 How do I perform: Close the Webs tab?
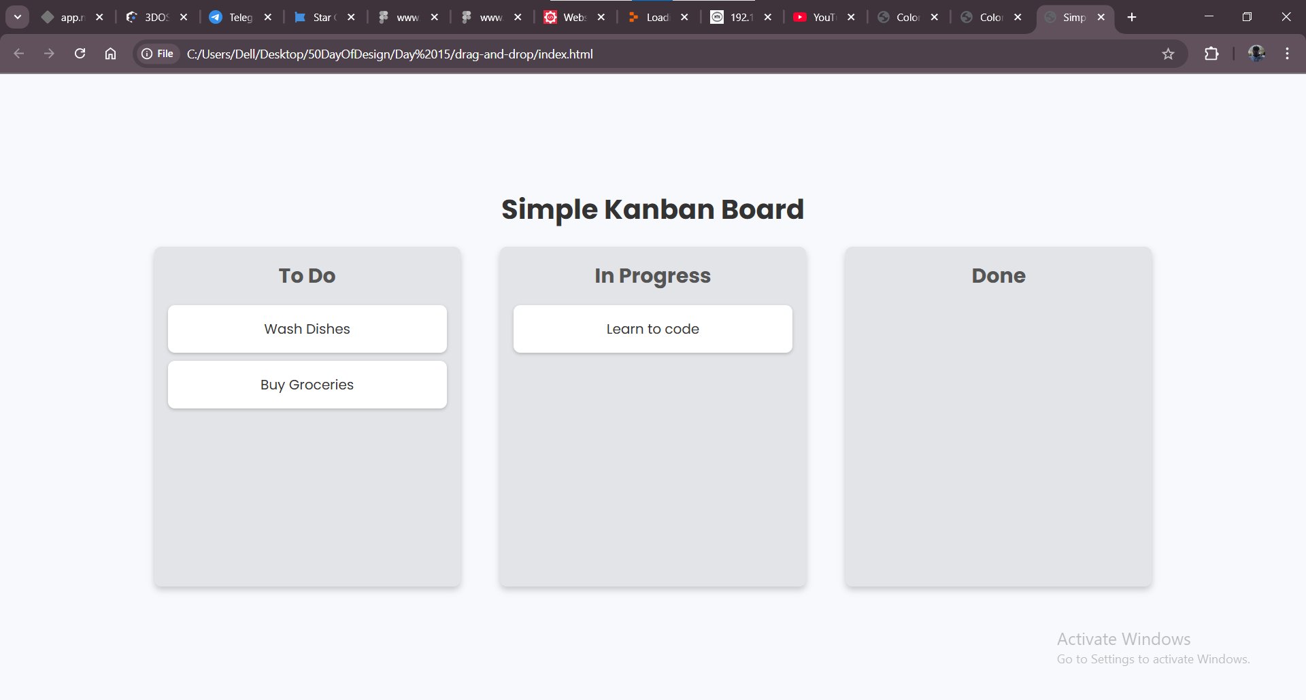(601, 17)
